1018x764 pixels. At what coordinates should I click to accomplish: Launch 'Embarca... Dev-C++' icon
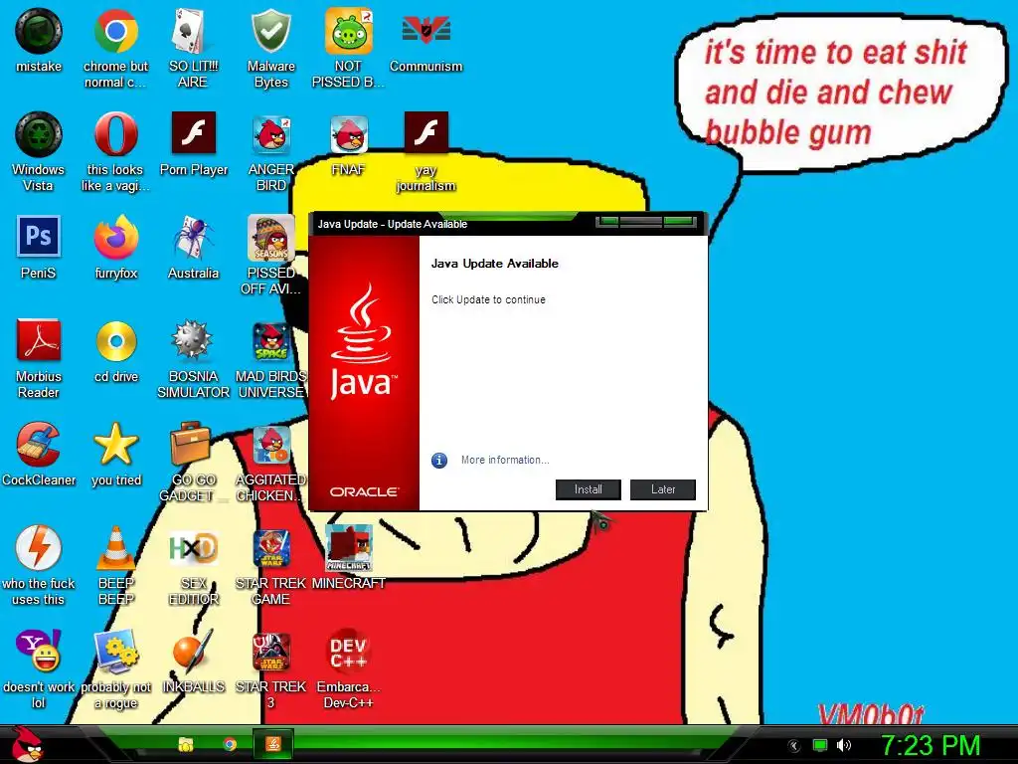(348, 668)
